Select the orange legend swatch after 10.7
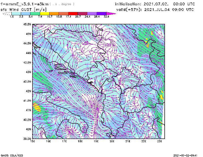 [x=54, y=13]
